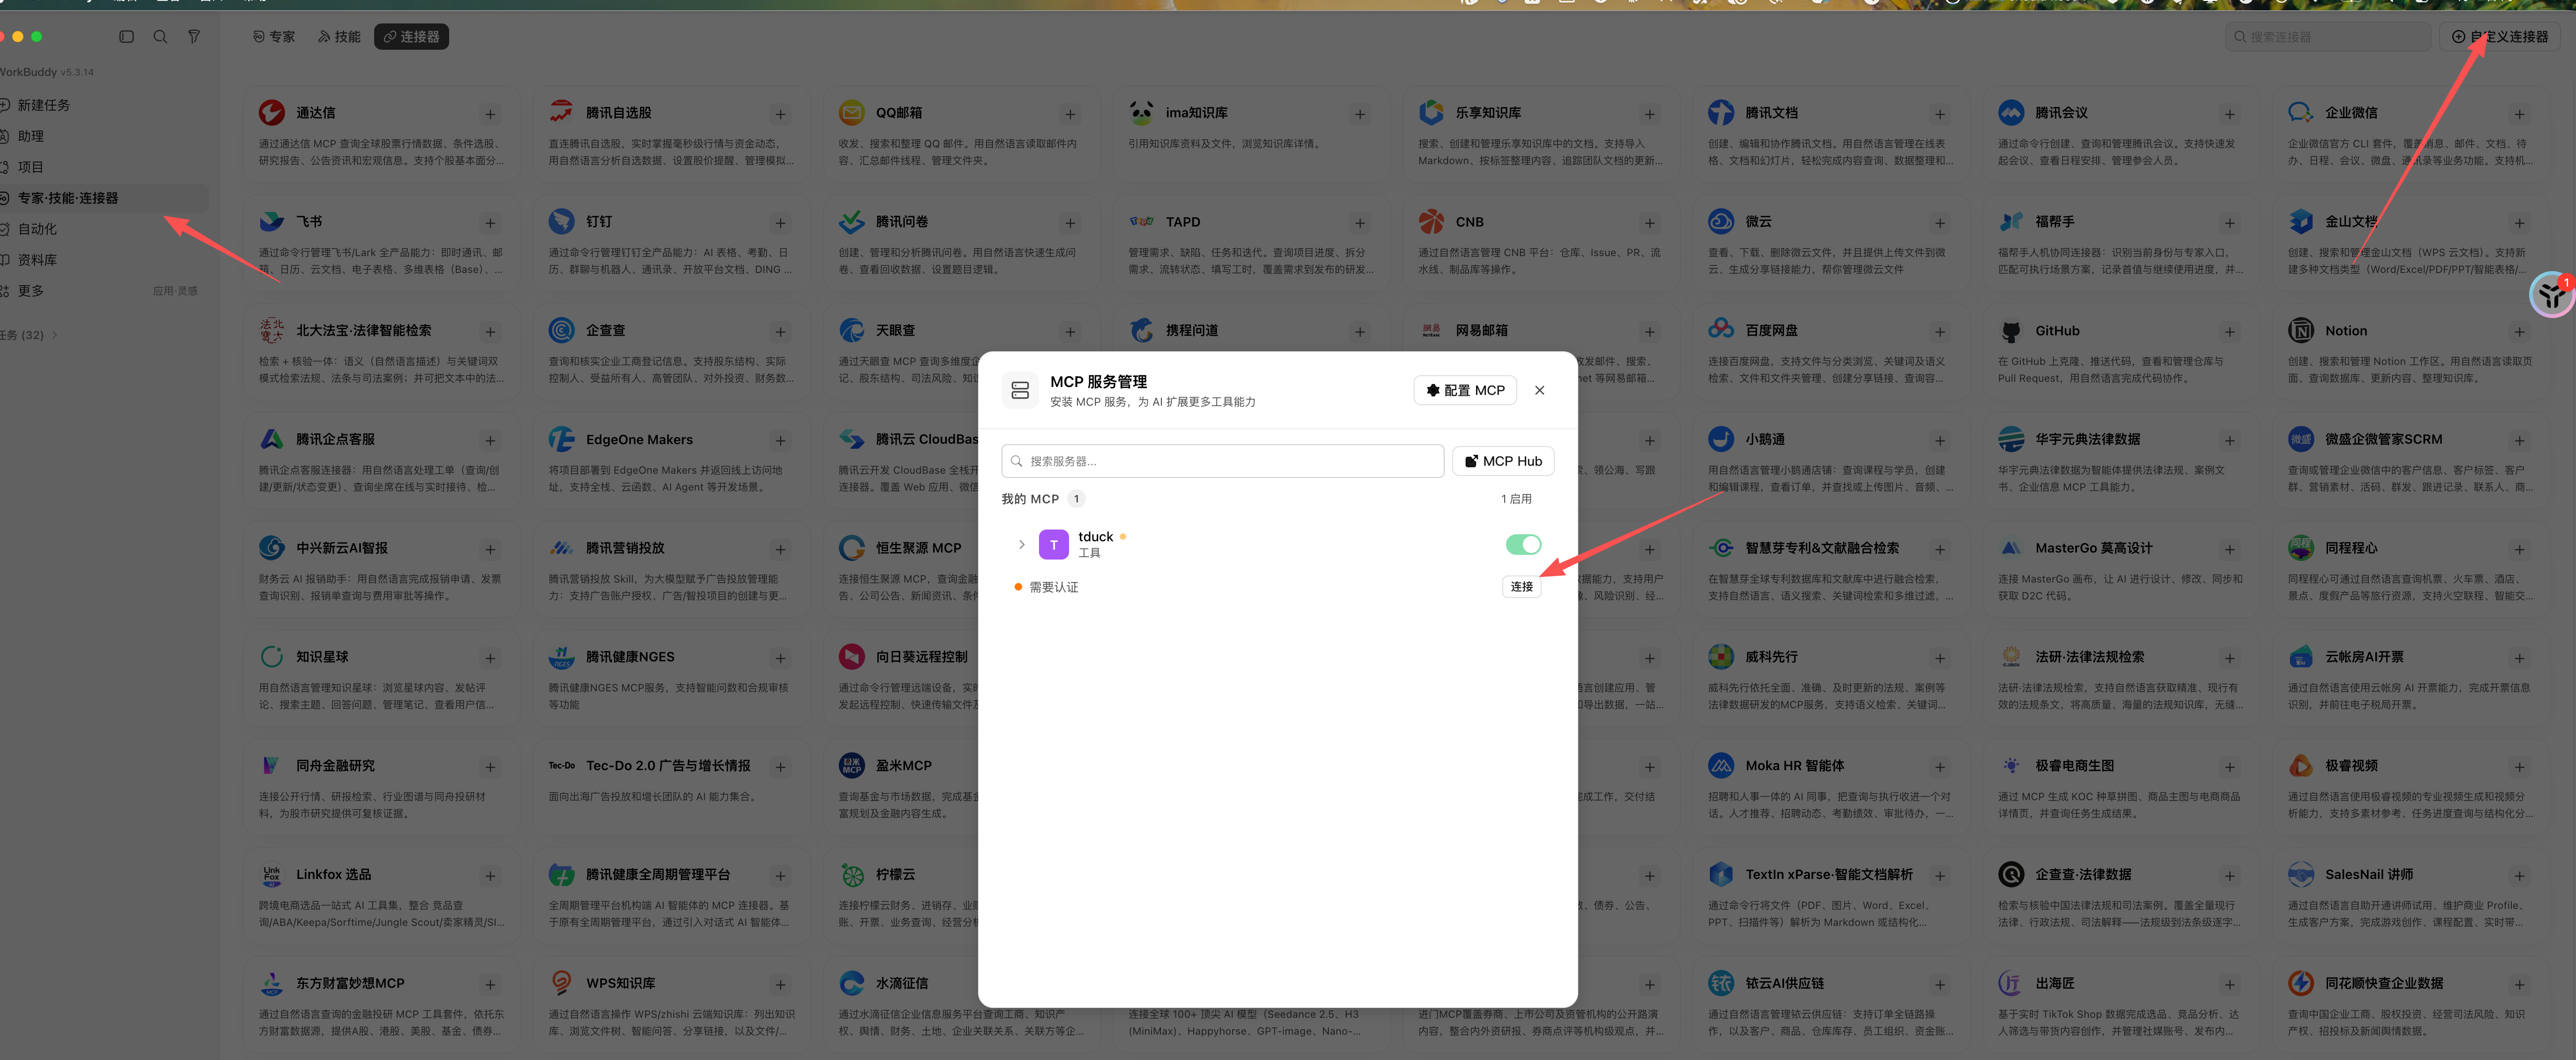Image resolution: width=2576 pixels, height=1060 pixels.
Task: Click the 乐享知识库 connector icon
Action: tap(1431, 113)
